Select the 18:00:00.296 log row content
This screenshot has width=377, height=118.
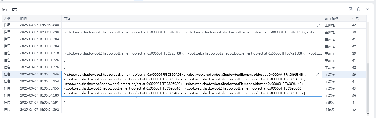pyautogui.click(x=191, y=32)
